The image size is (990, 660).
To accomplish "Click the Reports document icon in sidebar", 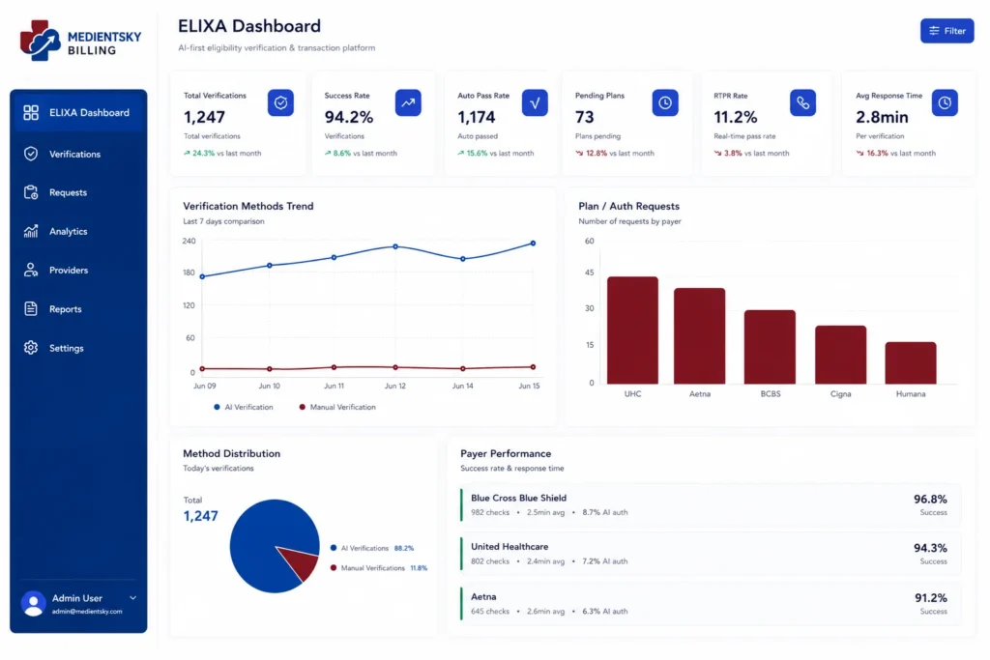I will click(x=31, y=308).
